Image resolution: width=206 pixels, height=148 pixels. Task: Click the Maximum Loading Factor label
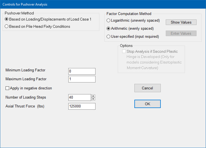click(26, 79)
